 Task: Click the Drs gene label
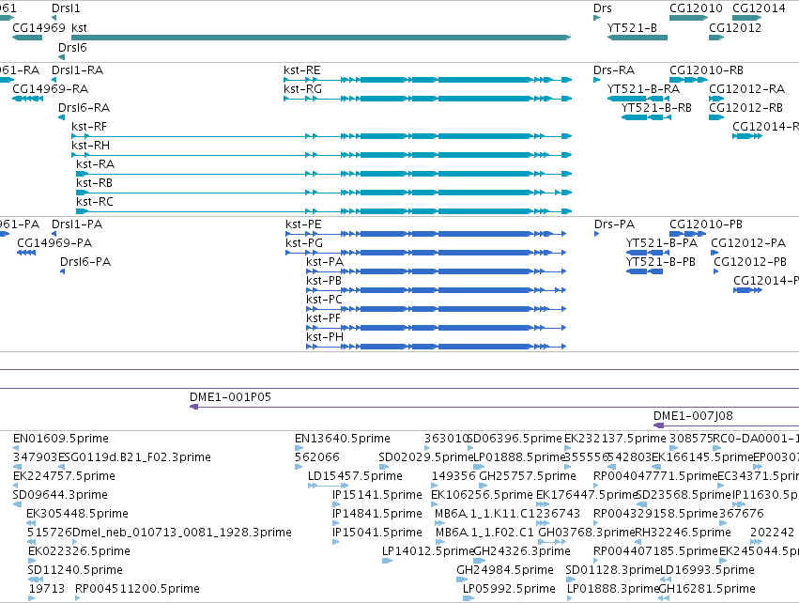coord(603,8)
